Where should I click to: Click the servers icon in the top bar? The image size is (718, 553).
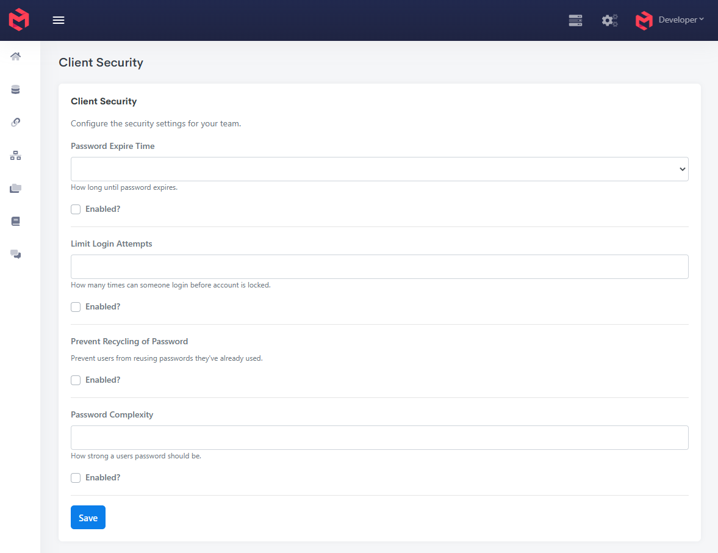point(575,20)
